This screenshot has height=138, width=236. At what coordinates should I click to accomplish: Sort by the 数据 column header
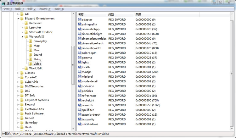click(167, 14)
